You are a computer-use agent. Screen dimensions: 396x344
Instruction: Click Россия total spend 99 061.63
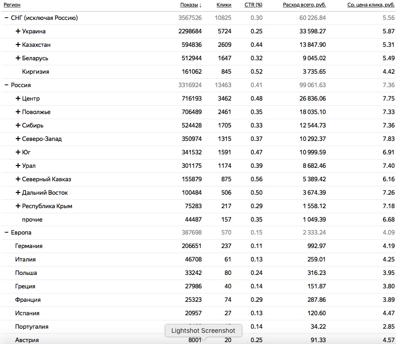tap(313, 85)
